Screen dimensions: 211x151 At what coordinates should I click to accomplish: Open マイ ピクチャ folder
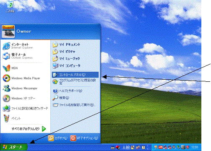click(64, 52)
